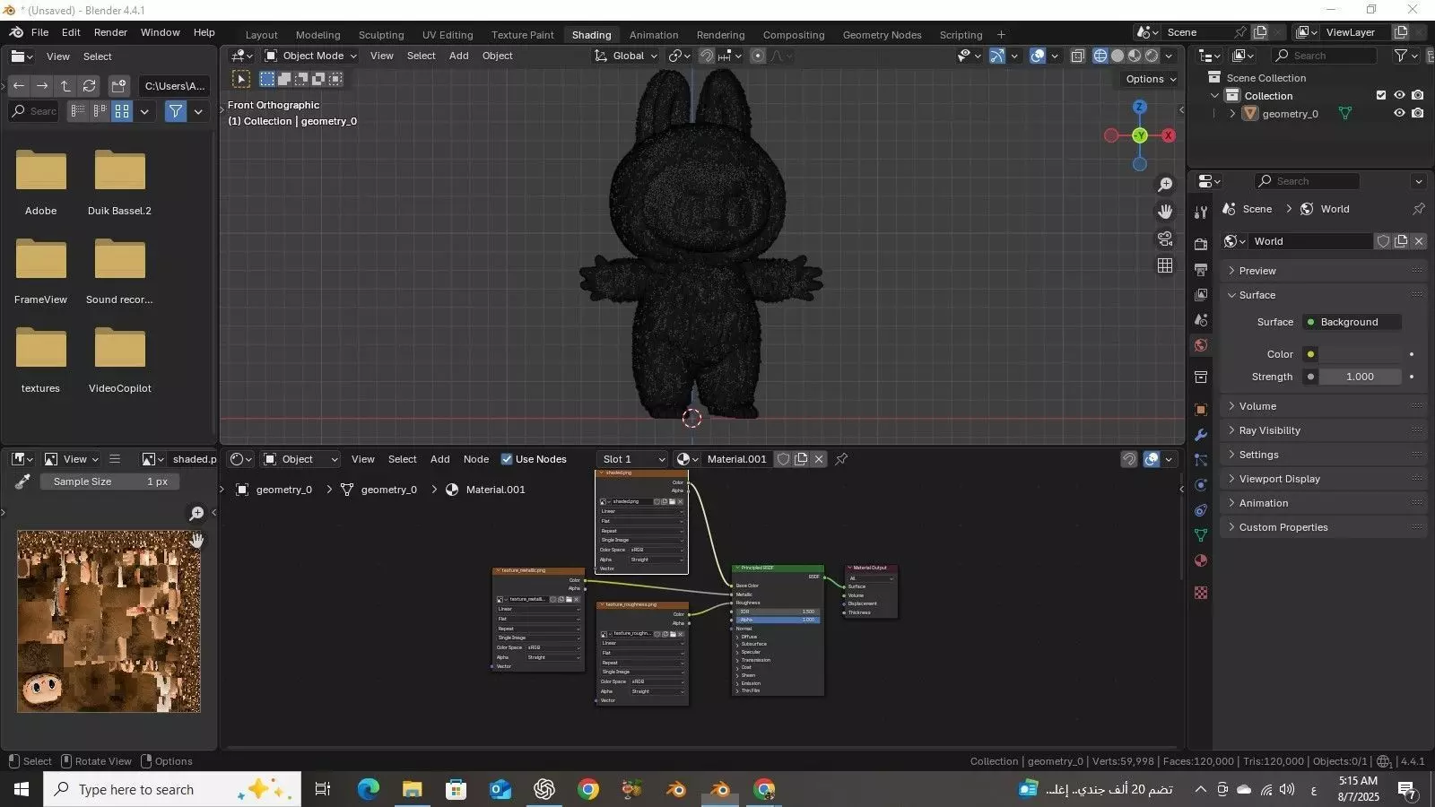This screenshot has width=1435, height=807.
Task: Click the viewport pan hand gizmo
Action: coord(1165,212)
